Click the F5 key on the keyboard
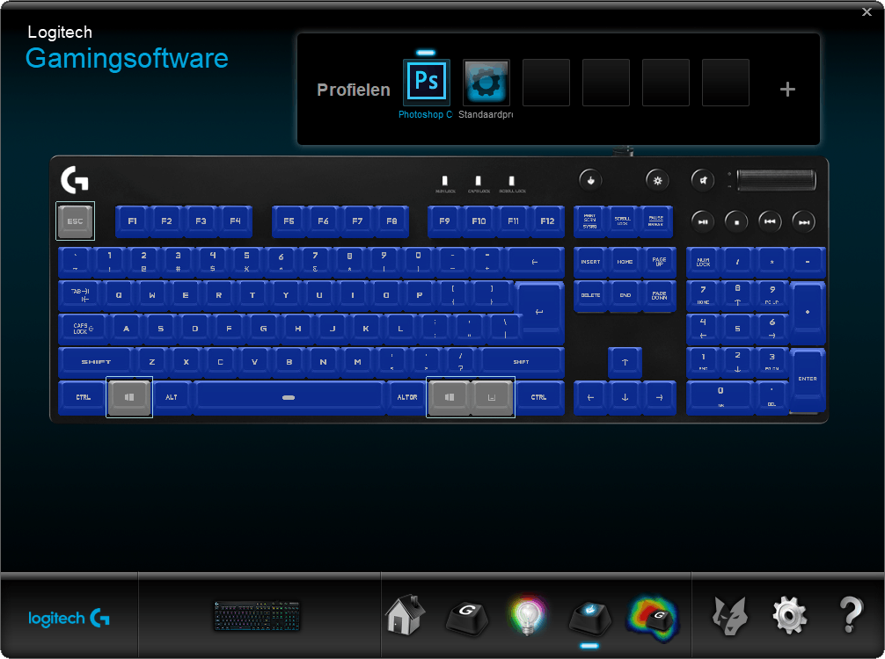Screen dimensions: 885x659 click(x=289, y=221)
